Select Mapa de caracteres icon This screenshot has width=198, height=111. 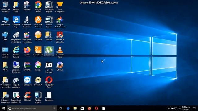click(16, 82)
